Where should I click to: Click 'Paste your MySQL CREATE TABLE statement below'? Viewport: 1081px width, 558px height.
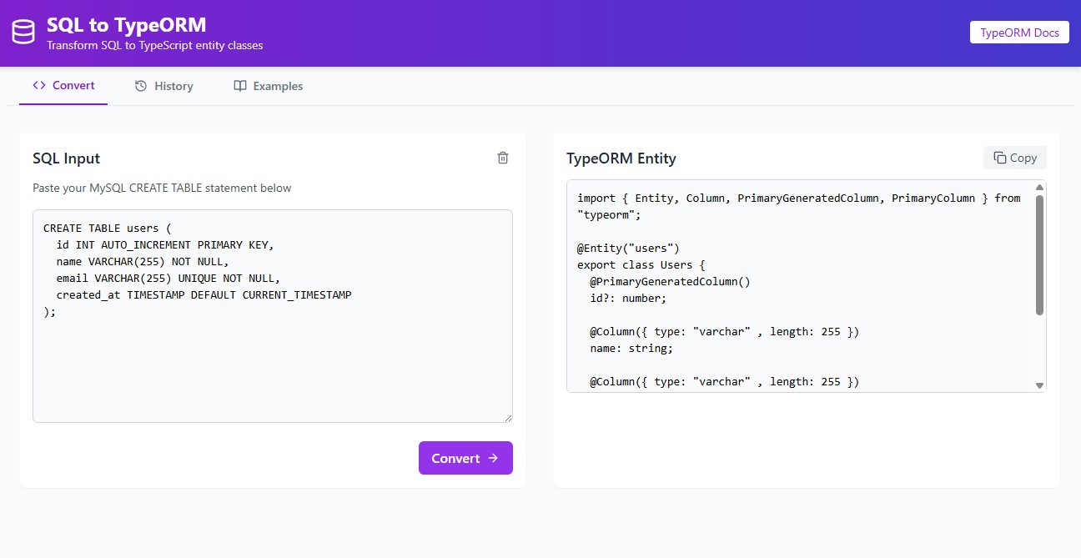pyautogui.click(x=162, y=188)
